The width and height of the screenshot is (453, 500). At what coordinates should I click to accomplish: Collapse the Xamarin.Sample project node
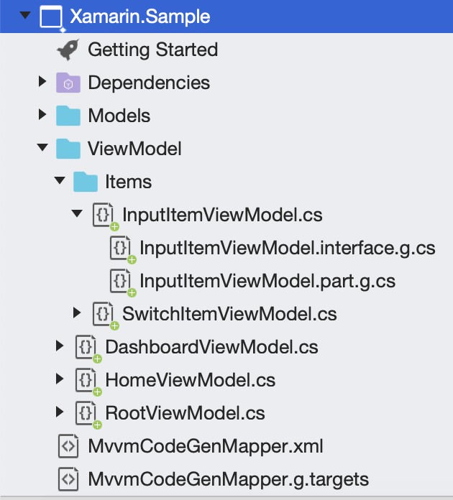point(25,15)
